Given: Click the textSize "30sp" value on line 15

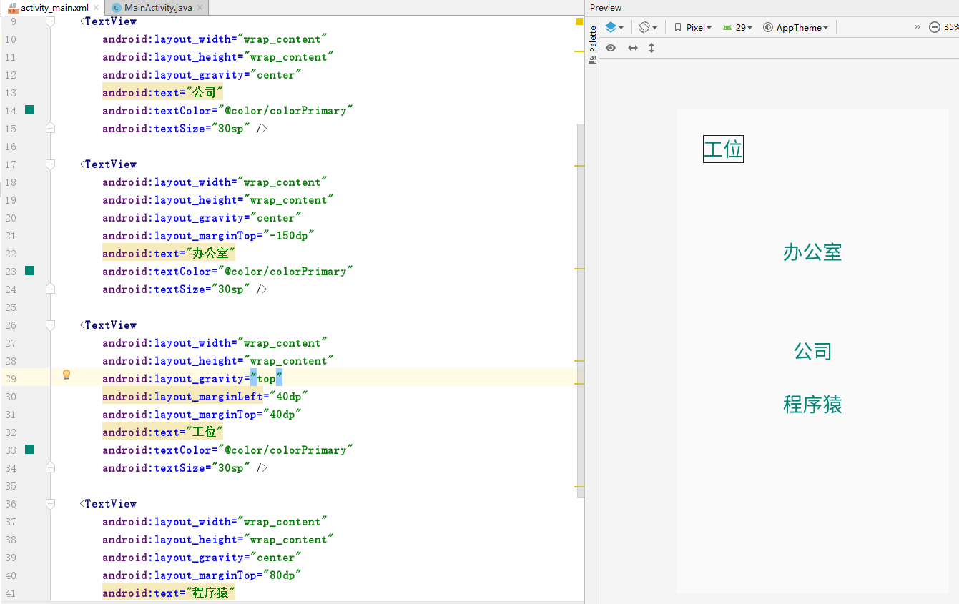Looking at the screenshot, I should point(231,129).
